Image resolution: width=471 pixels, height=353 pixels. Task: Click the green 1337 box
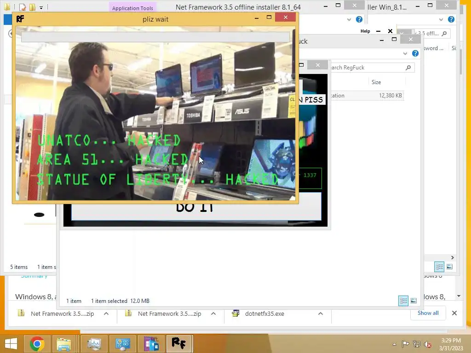[x=310, y=178]
